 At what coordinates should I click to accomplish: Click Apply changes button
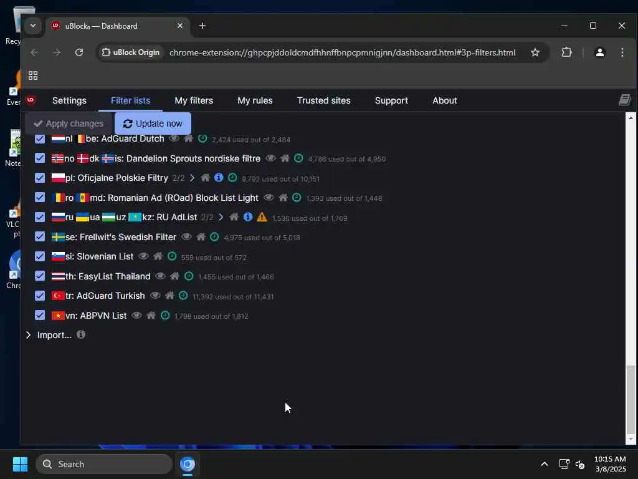[69, 123]
